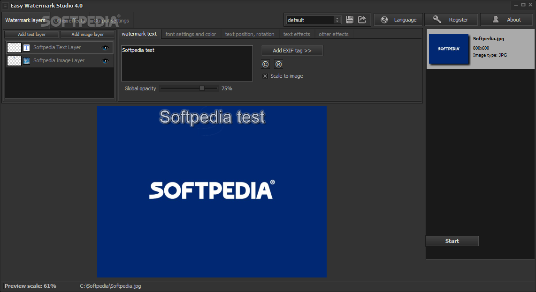The width and height of the screenshot is (536, 292).
Task: Adjust the Global opacity slider handle
Action: click(x=202, y=88)
